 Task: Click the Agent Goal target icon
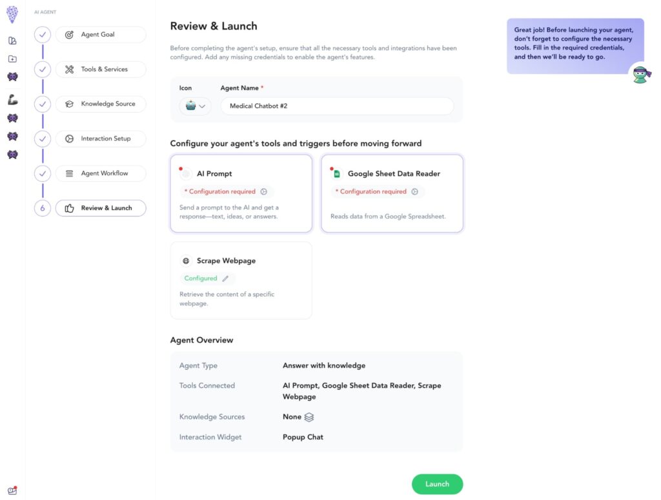coord(70,34)
